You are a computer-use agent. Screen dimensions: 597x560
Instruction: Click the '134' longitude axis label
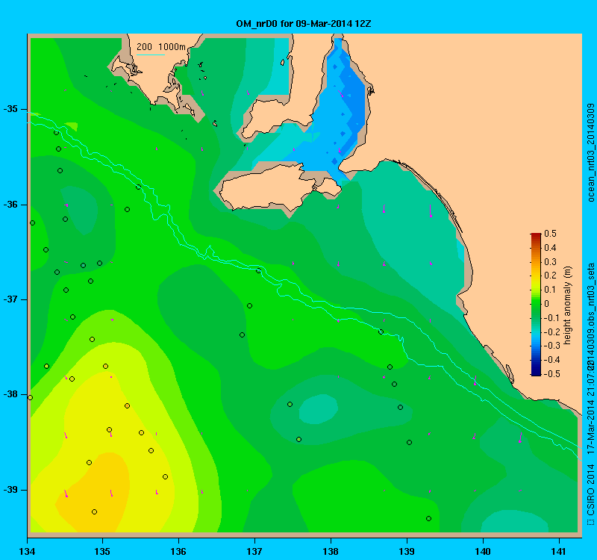pos(27,551)
